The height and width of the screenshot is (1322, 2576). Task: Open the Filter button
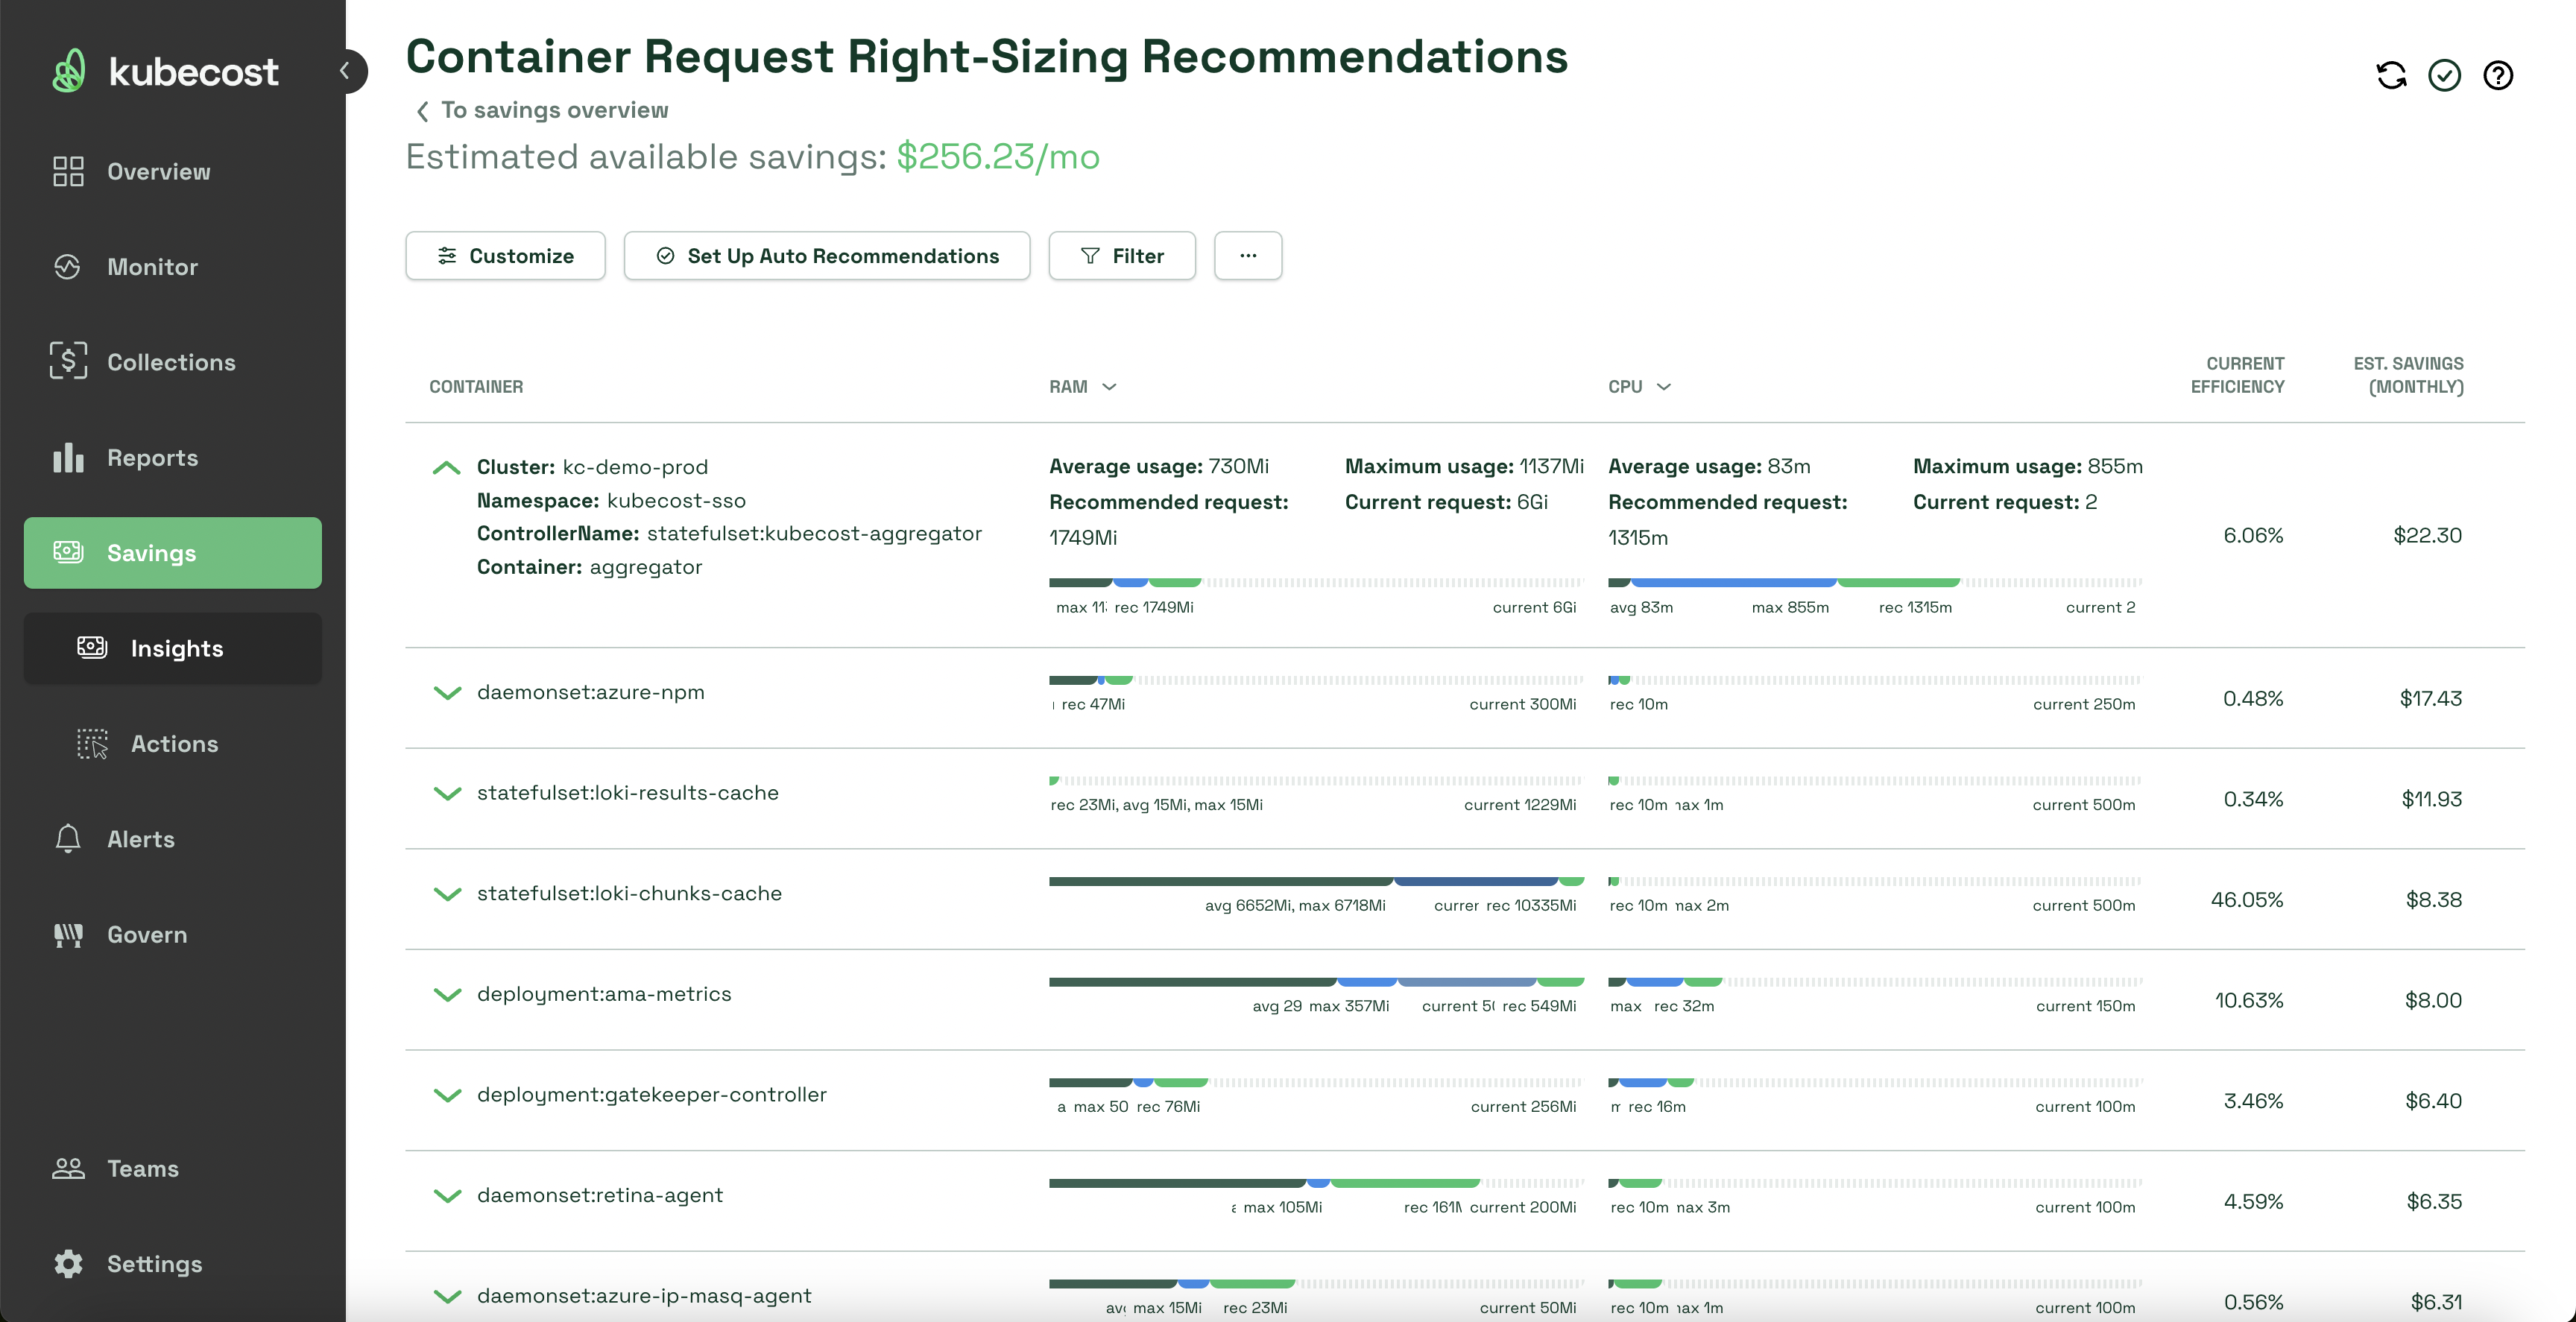(1122, 256)
